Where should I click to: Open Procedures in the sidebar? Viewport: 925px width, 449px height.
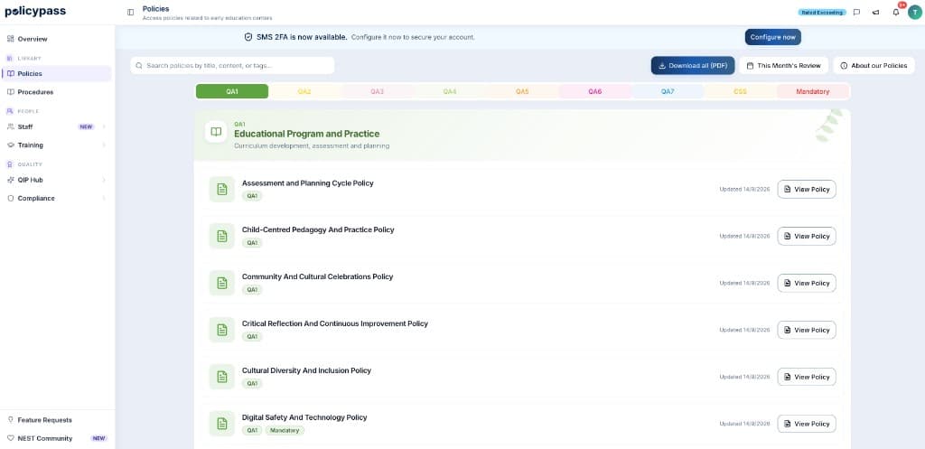56,92
